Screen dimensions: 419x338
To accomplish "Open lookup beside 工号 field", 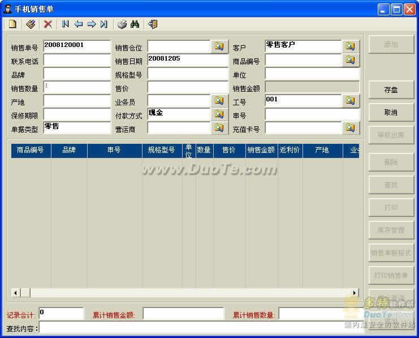I will click(350, 101).
